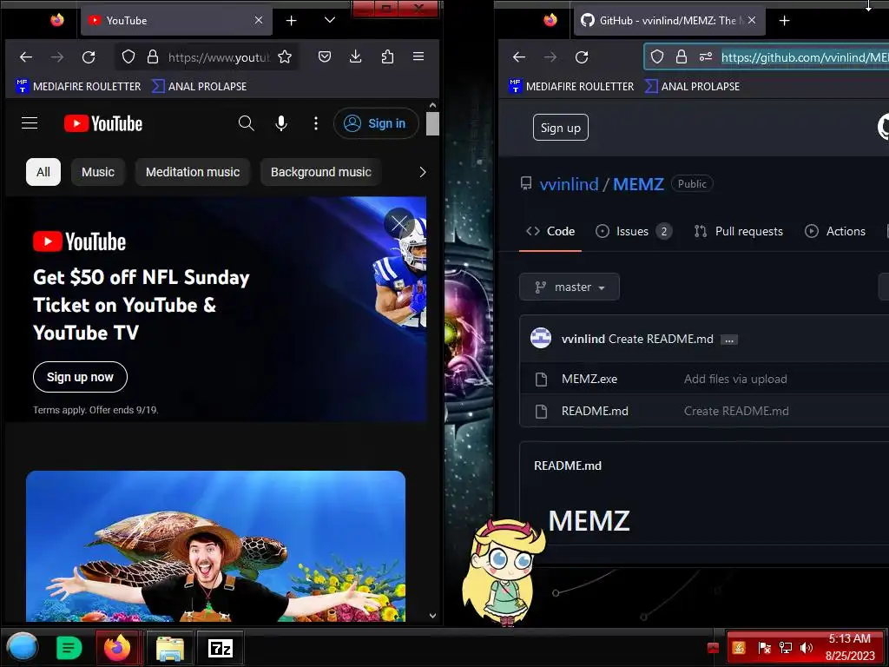Click the GitHub URL address field

click(804, 57)
